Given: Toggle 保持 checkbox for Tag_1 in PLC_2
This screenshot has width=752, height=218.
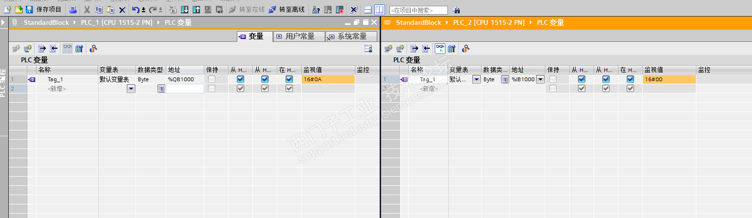Looking at the screenshot, I should coord(553,79).
